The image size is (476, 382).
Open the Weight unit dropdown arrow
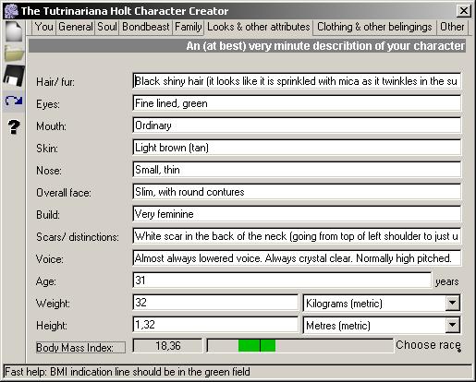tap(452, 303)
